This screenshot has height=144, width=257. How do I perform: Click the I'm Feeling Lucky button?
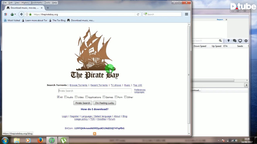tap(104, 103)
